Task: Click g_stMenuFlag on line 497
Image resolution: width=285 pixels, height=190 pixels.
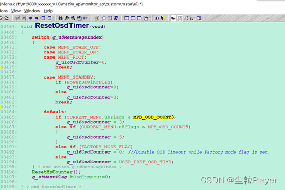Action: 49,177
